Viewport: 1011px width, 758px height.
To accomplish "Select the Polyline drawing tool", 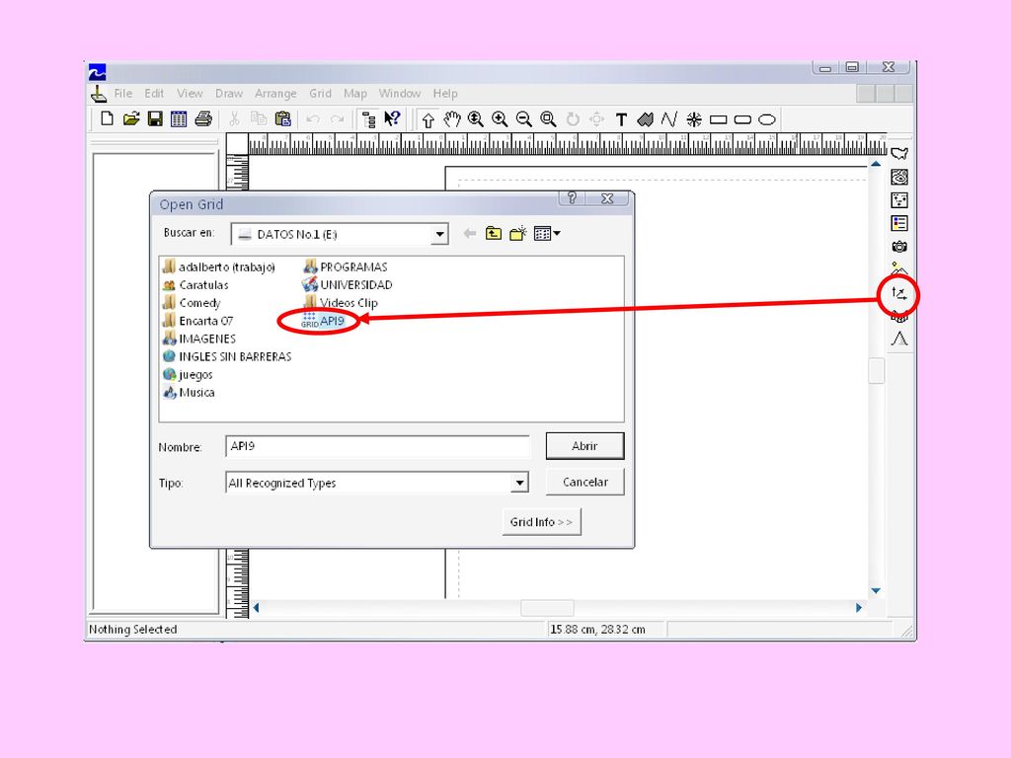I will point(669,119).
